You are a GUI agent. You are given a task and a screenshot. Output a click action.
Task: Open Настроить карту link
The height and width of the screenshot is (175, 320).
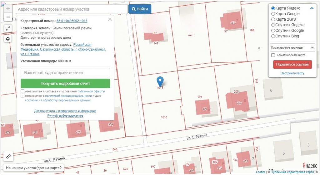coord(292,73)
